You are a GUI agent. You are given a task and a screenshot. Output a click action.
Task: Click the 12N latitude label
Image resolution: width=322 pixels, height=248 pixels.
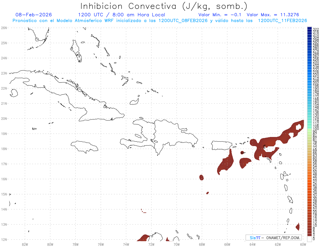4,239
